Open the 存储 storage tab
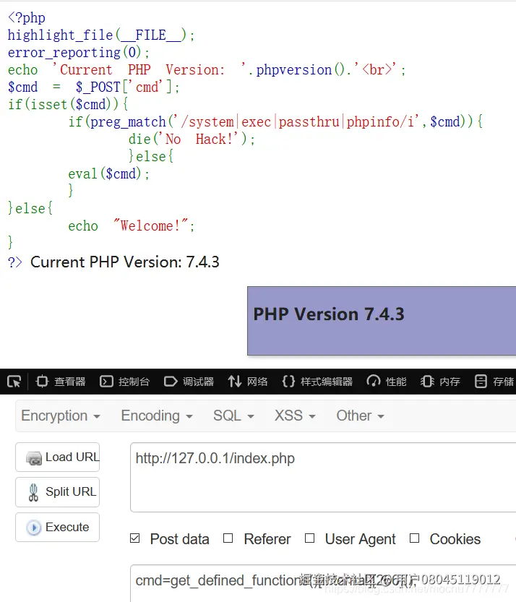 [x=494, y=382]
